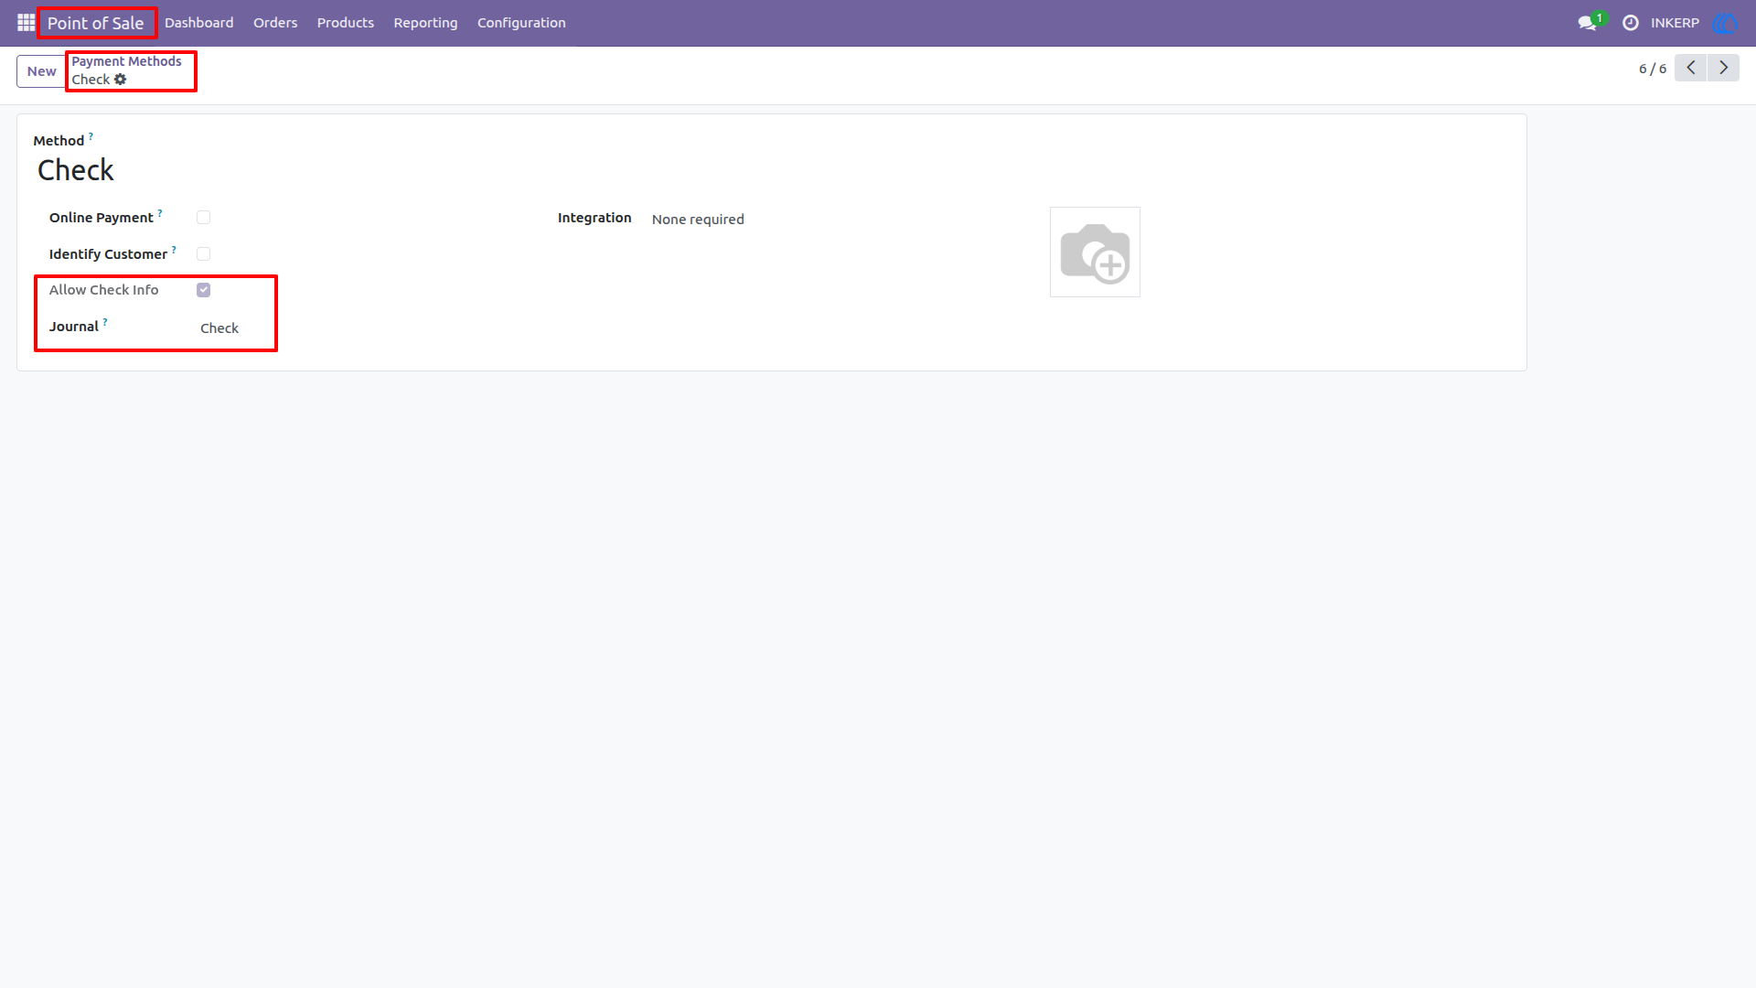Show help tooltip for Online Payment
Image resolution: width=1756 pixels, height=988 pixels.
[x=160, y=213]
